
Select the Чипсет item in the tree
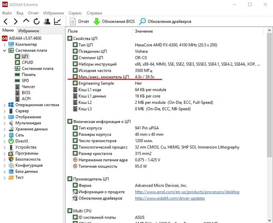pos(25,87)
